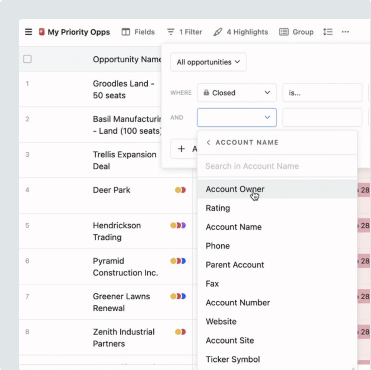This screenshot has width=371, height=370.
Task: Click highlight dots on Zenith Industrial Partners row
Action: (180, 332)
